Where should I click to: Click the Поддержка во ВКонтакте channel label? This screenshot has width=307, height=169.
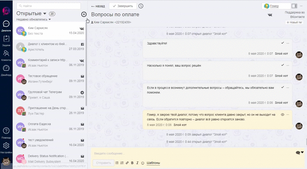click(295, 15)
